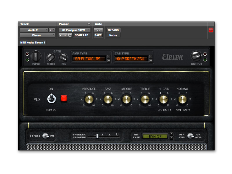Open the Audio 2 track selector dropdown

click(x=34, y=30)
